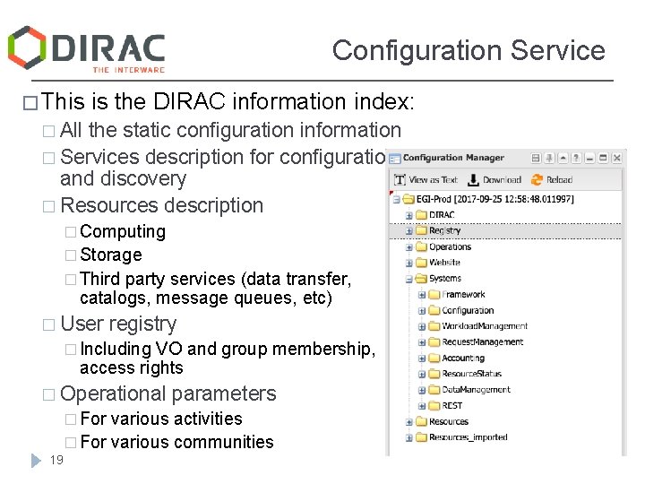Maximize the Configuration Manager window
The image size is (645, 484).
[x=604, y=158]
